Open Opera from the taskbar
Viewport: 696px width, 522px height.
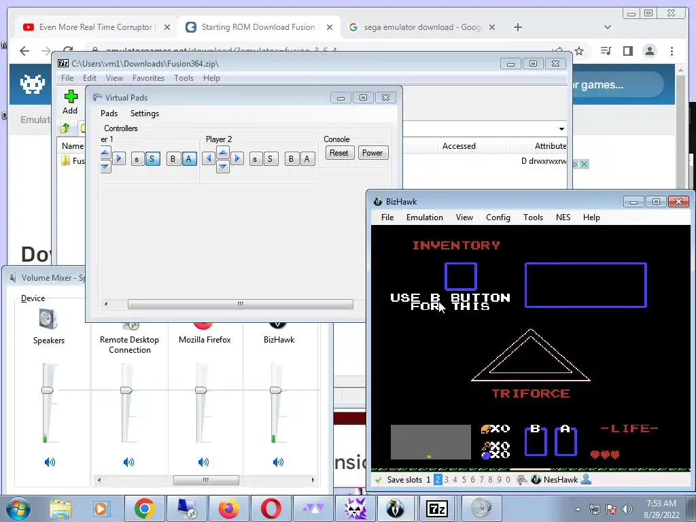pyautogui.click(x=271, y=508)
